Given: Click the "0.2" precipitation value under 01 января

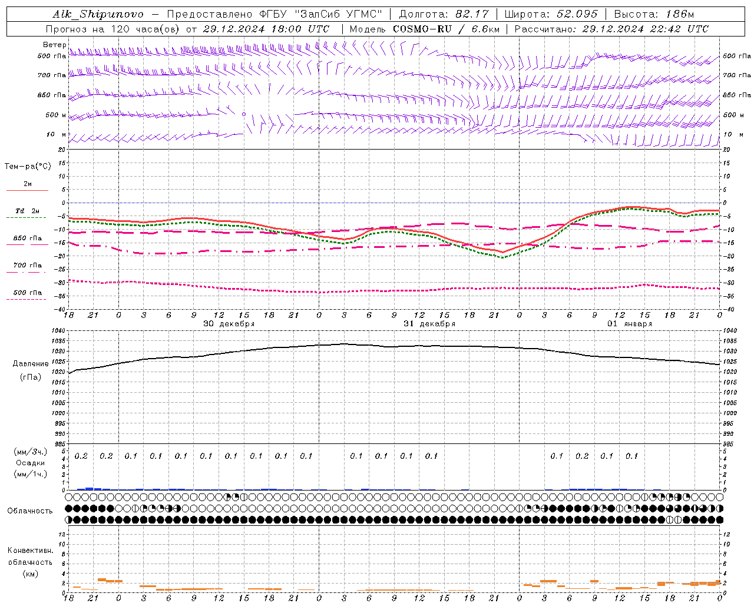Looking at the screenshot, I should click(x=582, y=456).
